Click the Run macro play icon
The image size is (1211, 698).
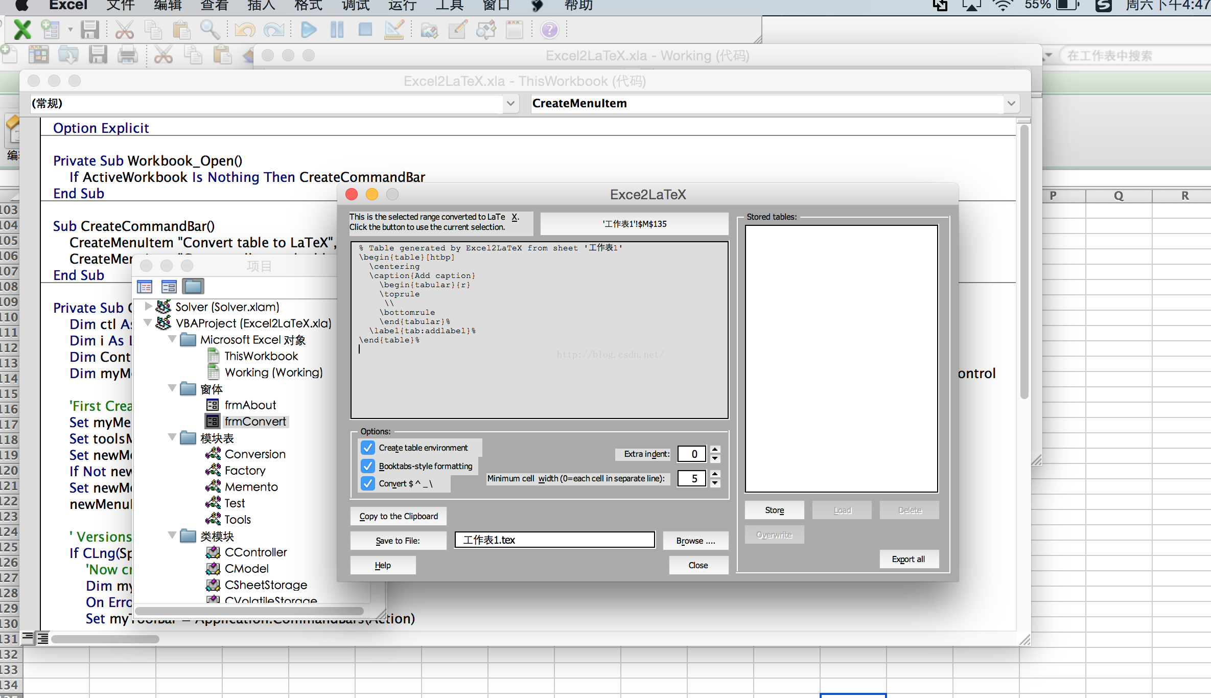pos(308,30)
